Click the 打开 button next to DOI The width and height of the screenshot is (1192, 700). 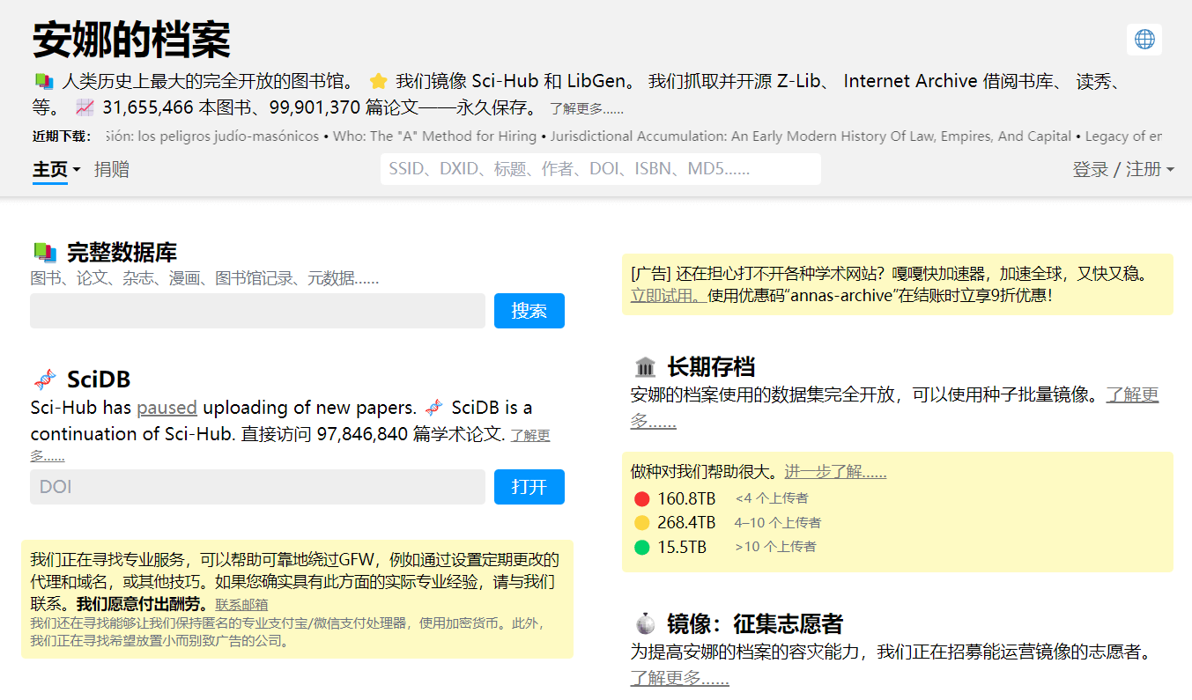[529, 487]
